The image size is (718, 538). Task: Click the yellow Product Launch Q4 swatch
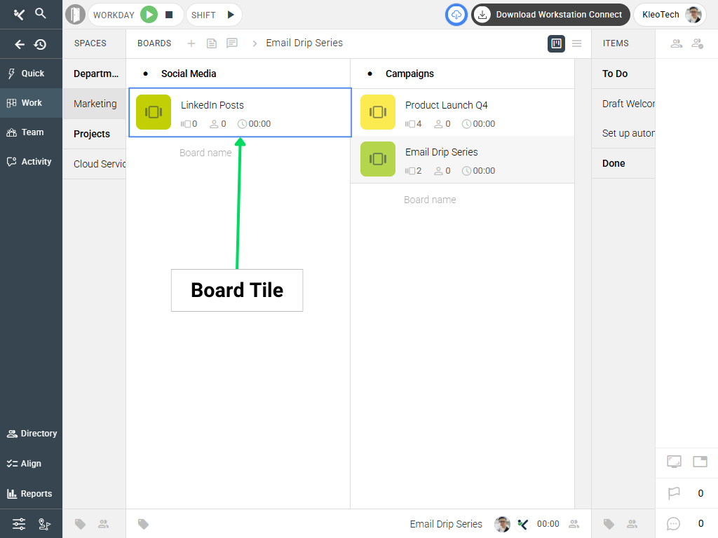click(378, 112)
